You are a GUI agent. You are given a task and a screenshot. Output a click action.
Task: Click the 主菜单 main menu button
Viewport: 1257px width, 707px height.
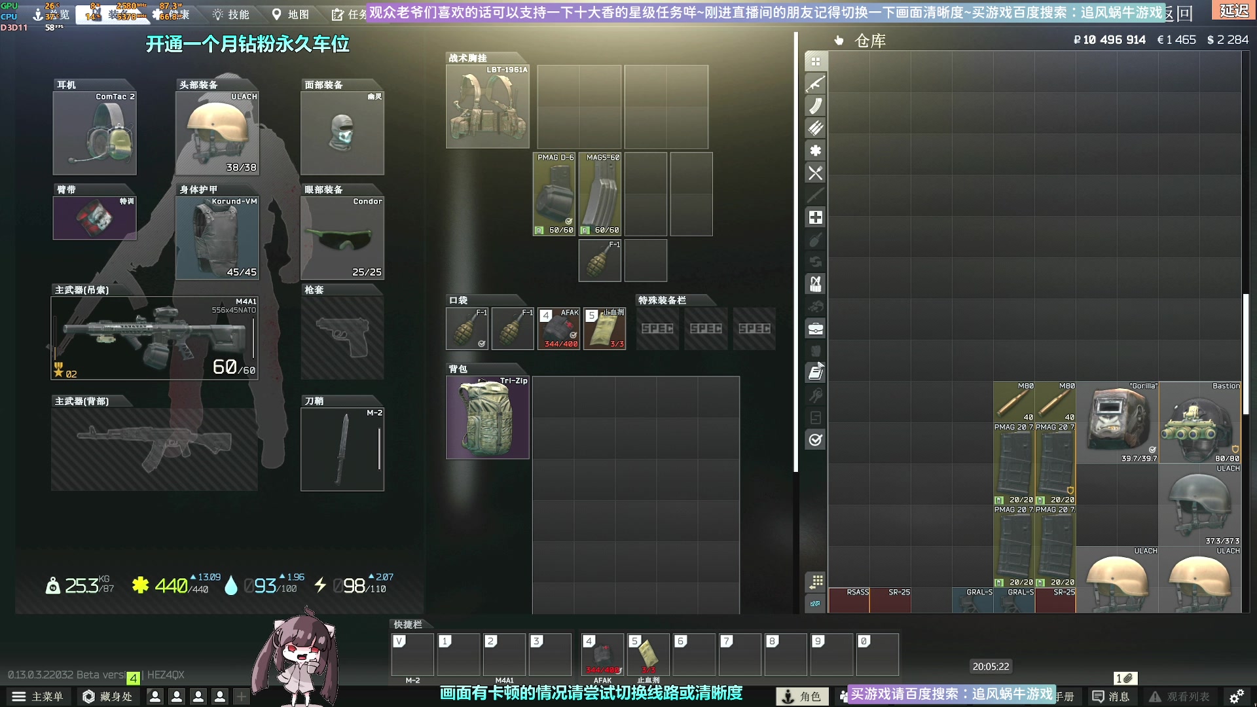[x=38, y=697]
